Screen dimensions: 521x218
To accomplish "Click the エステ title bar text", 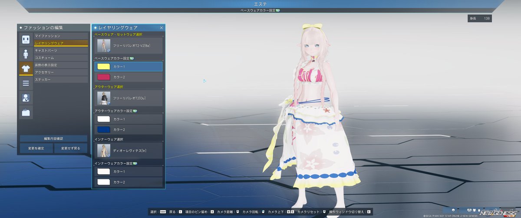I will (260, 3).
